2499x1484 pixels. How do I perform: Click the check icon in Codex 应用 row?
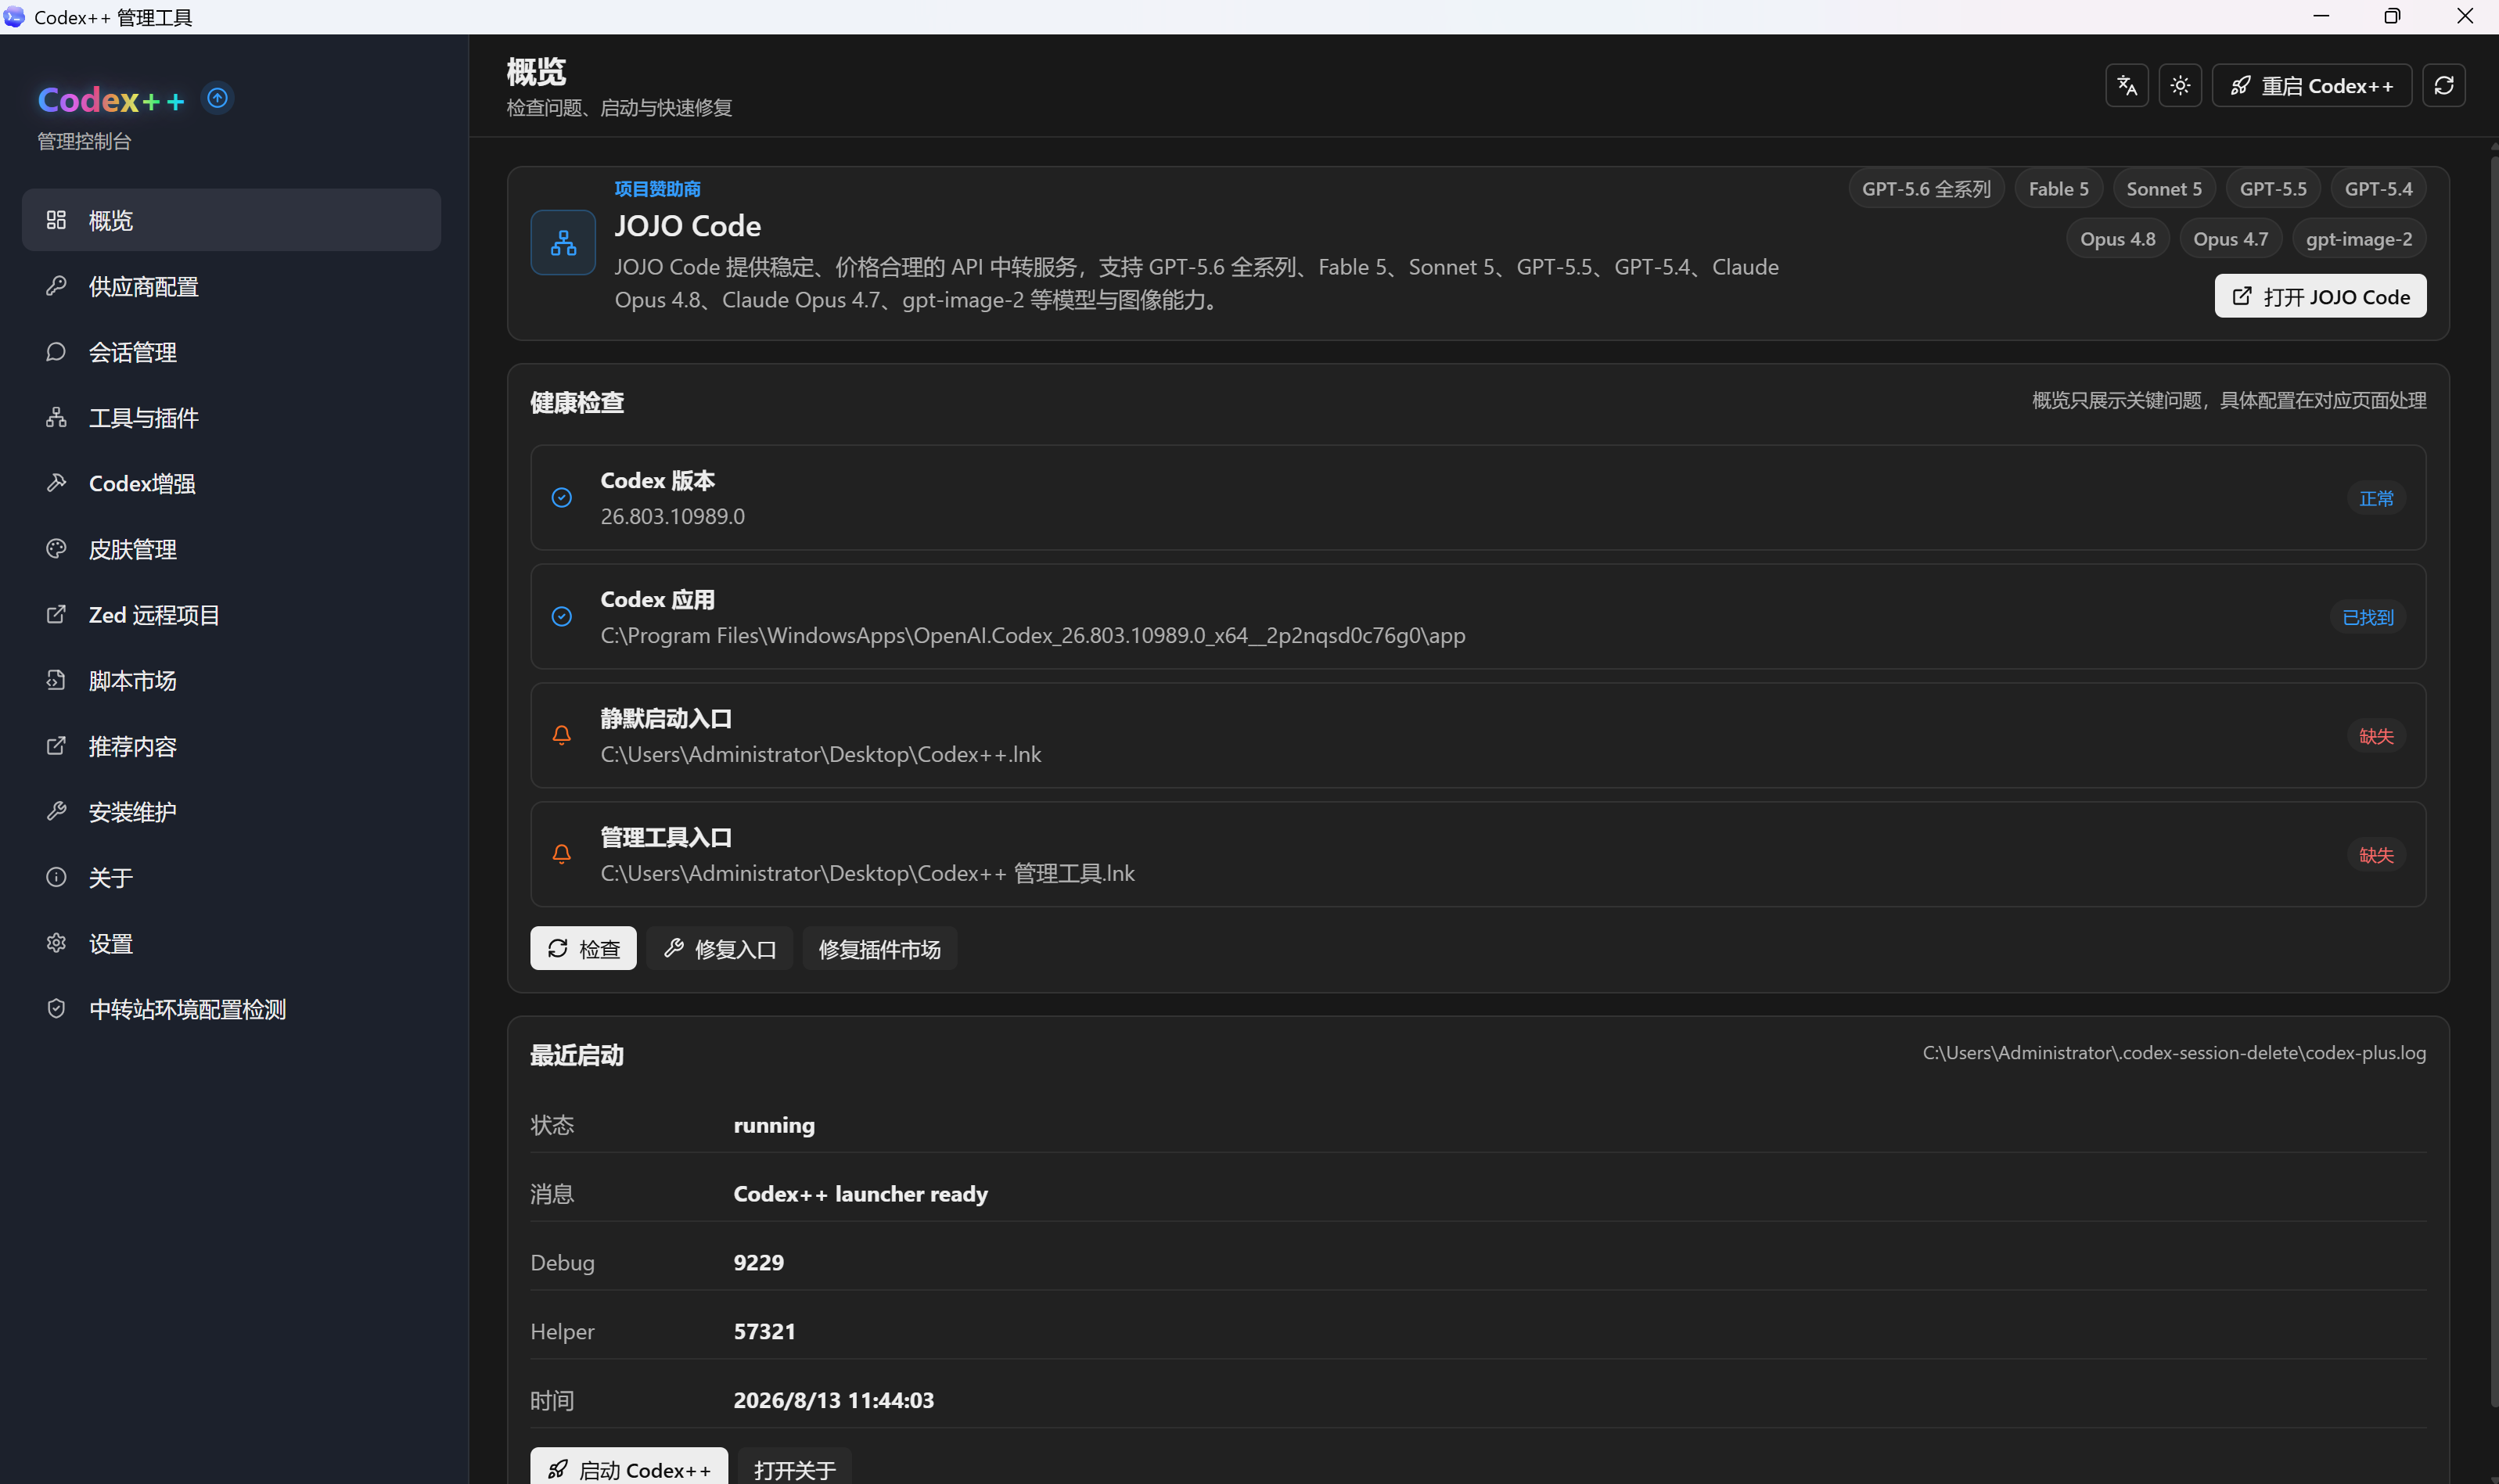click(x=562, y=617)
